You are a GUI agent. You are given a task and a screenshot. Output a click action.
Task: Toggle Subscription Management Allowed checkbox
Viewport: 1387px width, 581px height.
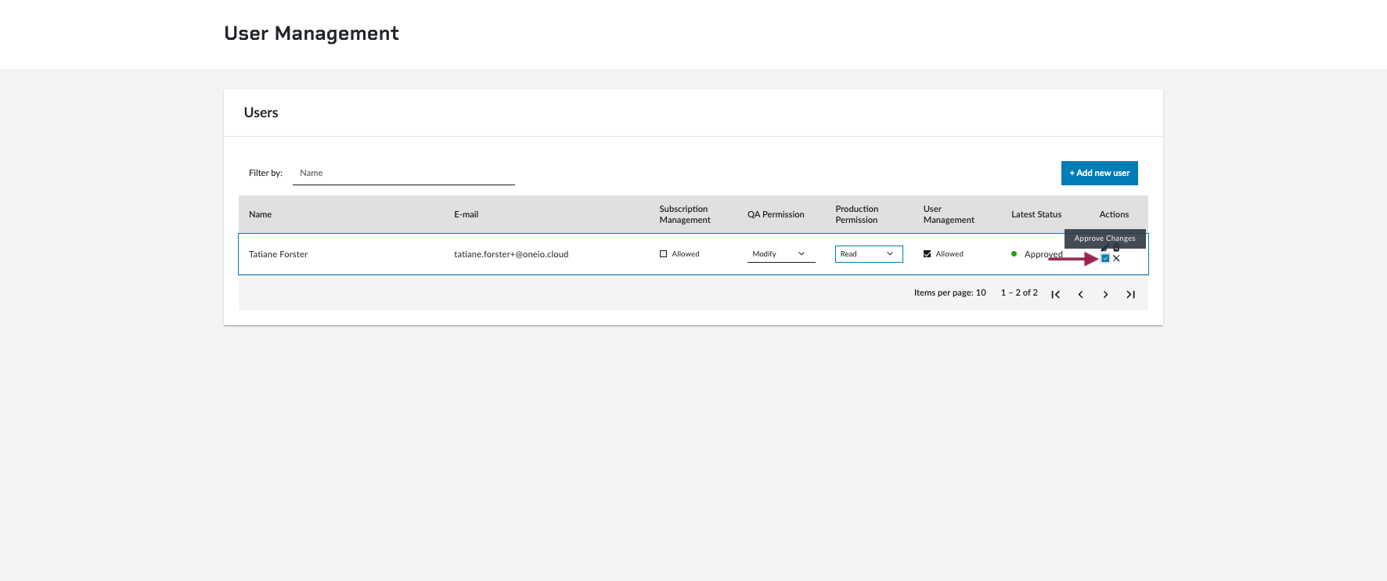click(663, 254)
